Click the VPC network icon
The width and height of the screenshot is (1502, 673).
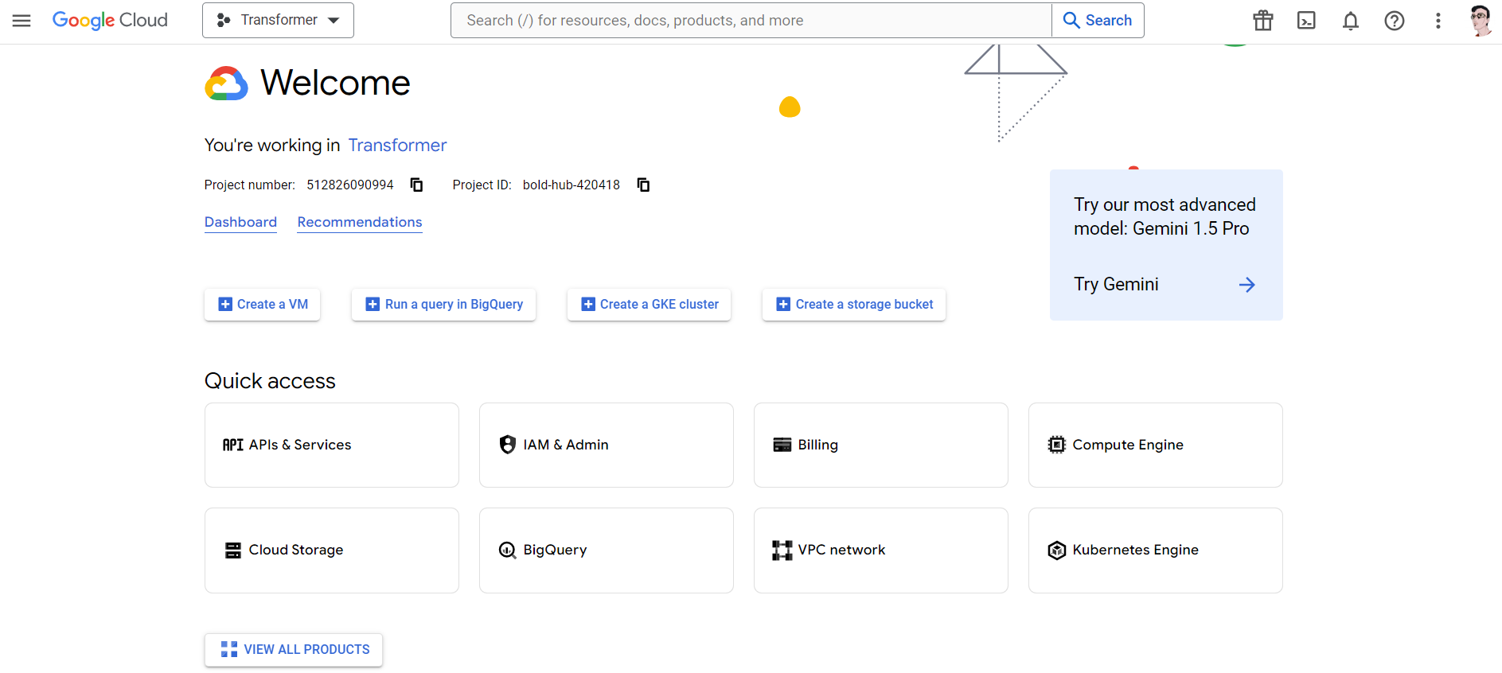coord(782,550)
